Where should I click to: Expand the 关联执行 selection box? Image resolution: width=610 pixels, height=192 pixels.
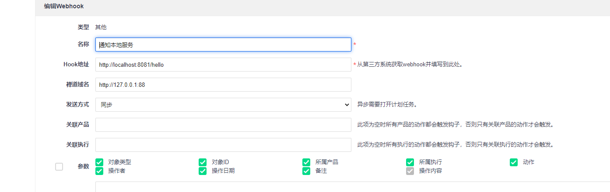point(223,145)
